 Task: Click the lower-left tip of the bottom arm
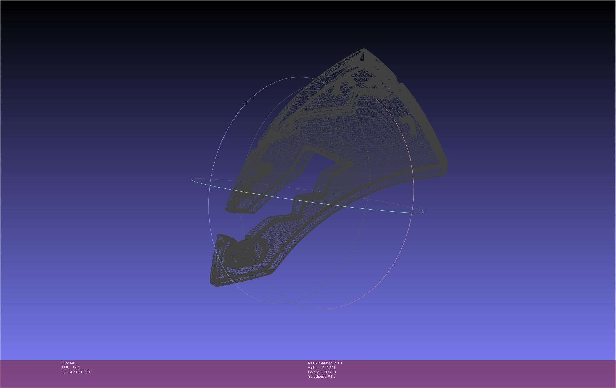(214, 283)
